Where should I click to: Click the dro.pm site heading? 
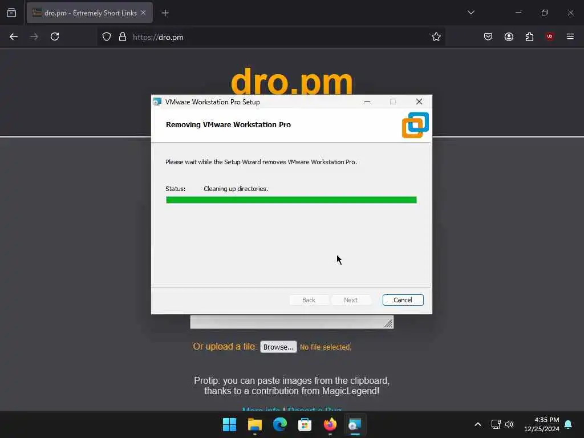291,81
